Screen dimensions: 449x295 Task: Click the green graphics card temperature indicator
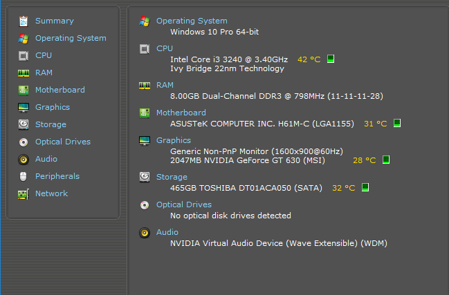click(x=386, y=160)
